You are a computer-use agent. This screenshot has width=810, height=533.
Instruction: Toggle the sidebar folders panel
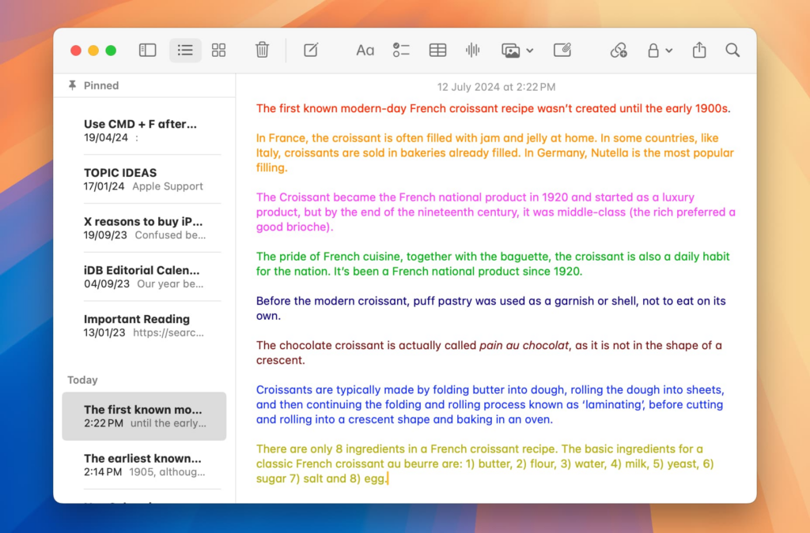tap(148, 51)
